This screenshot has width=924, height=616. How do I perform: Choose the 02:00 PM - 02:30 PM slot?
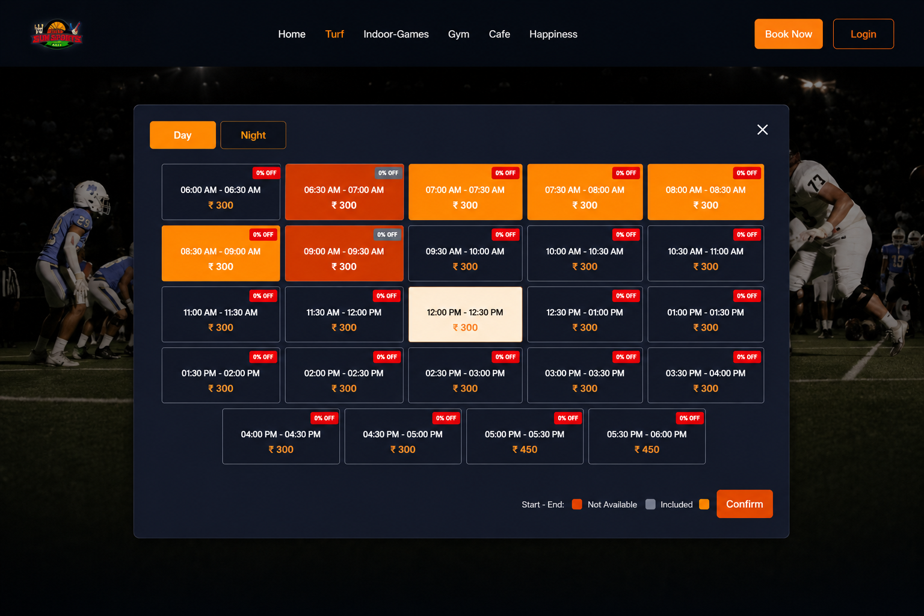344,375
